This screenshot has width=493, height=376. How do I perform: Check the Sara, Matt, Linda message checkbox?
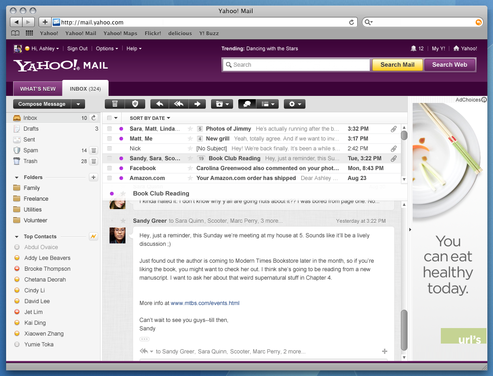110,129
